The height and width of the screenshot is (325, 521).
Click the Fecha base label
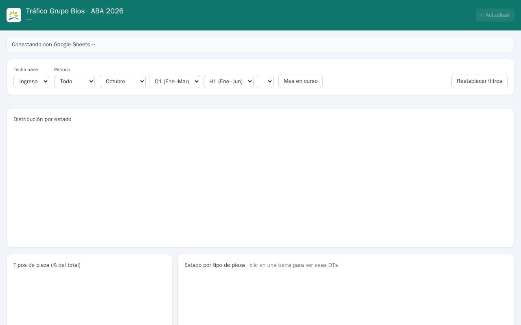point(26,69)
